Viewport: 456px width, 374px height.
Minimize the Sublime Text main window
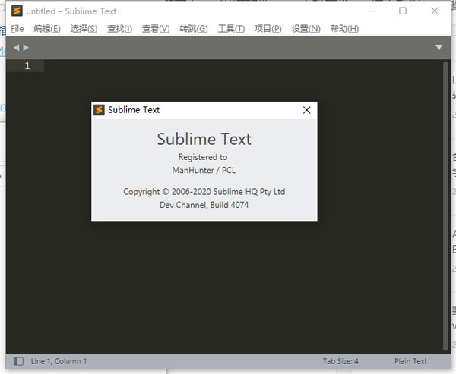[x=372, y=11]
